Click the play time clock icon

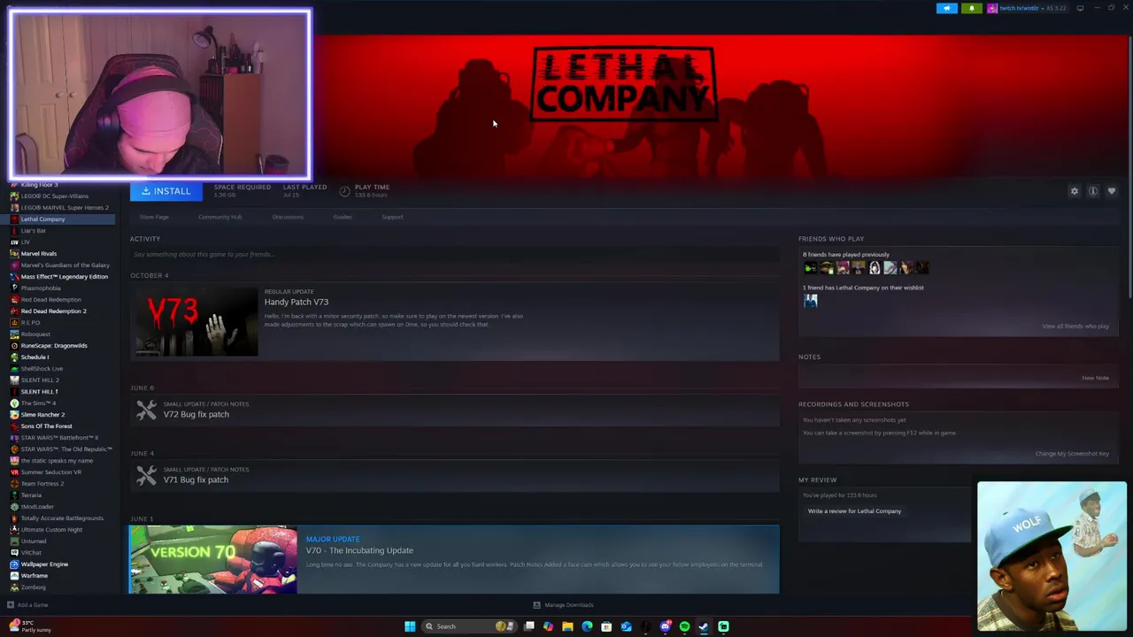pyautogui.click(x=344, y=191)
